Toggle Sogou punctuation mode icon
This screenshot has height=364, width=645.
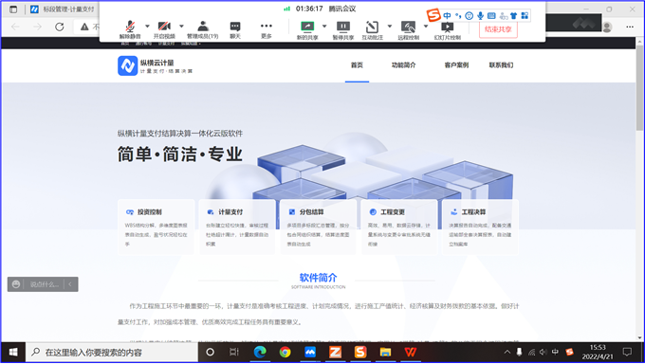click(x=458, y=15)
